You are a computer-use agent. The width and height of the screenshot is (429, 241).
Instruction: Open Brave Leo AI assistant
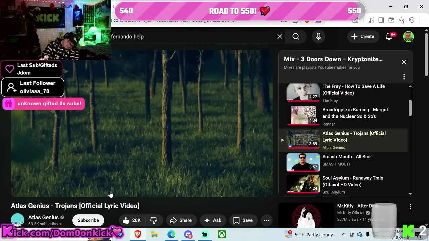[x=402, y=20]
